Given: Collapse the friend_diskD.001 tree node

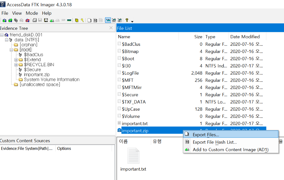Looking at the screenshot, I should coord(2,35).
